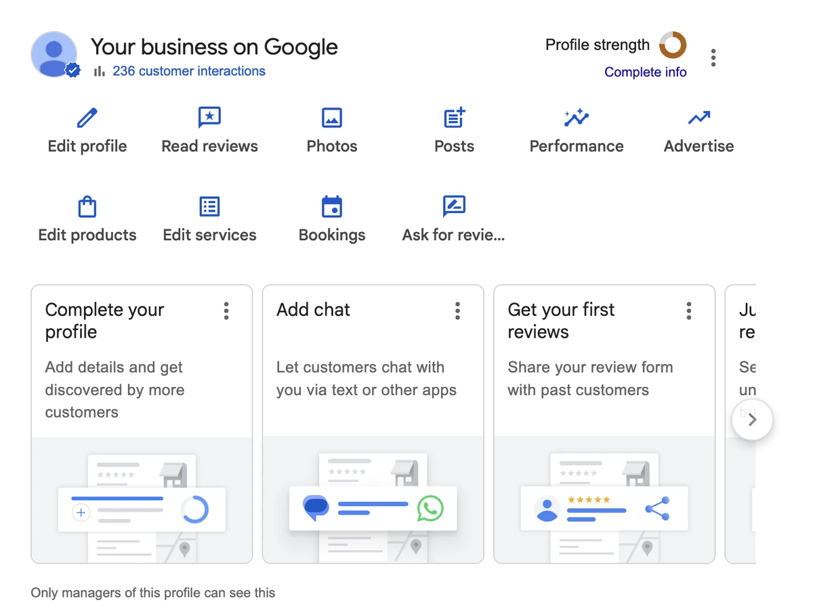
Task: Click the business profile avatar
Action: click(54, 54)
